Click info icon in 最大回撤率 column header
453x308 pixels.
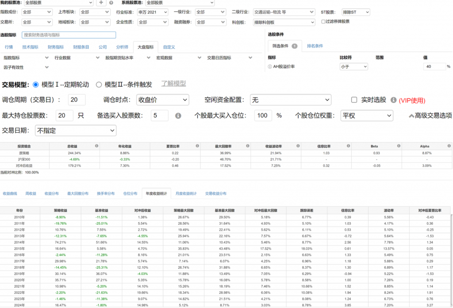pyautogui.click(x=248, y=146)
